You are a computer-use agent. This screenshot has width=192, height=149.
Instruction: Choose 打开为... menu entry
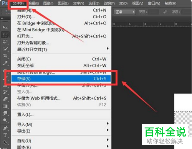[x=61, y=36]
